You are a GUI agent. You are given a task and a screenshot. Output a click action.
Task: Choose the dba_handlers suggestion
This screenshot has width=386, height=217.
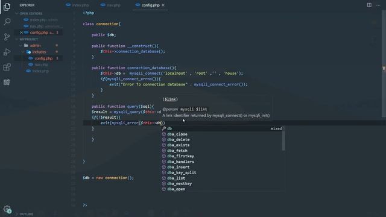coord(221,162)
